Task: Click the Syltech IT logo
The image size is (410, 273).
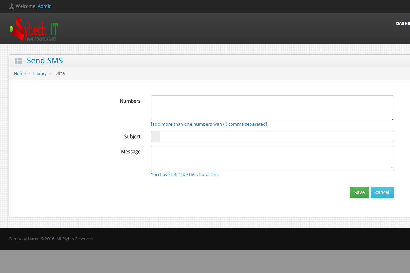Action: pyautogui.click(x=34, y=29)
